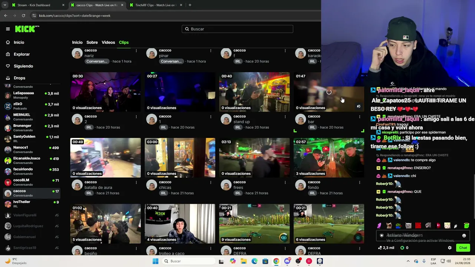Open options menu for clip 'fondo'
The width and height of the screenshot is (475, 267).
point(360,182)
